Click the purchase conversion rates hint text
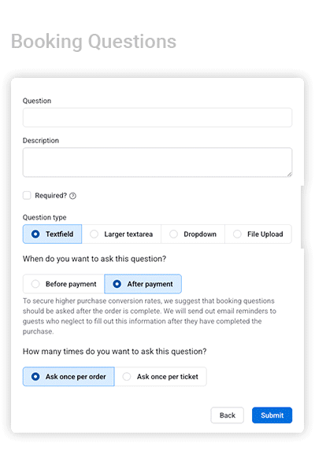The image size is (315, 450). [x=150, y=316]
